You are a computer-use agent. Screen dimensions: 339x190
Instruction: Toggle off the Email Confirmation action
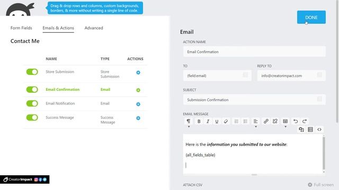coord(32,89)
